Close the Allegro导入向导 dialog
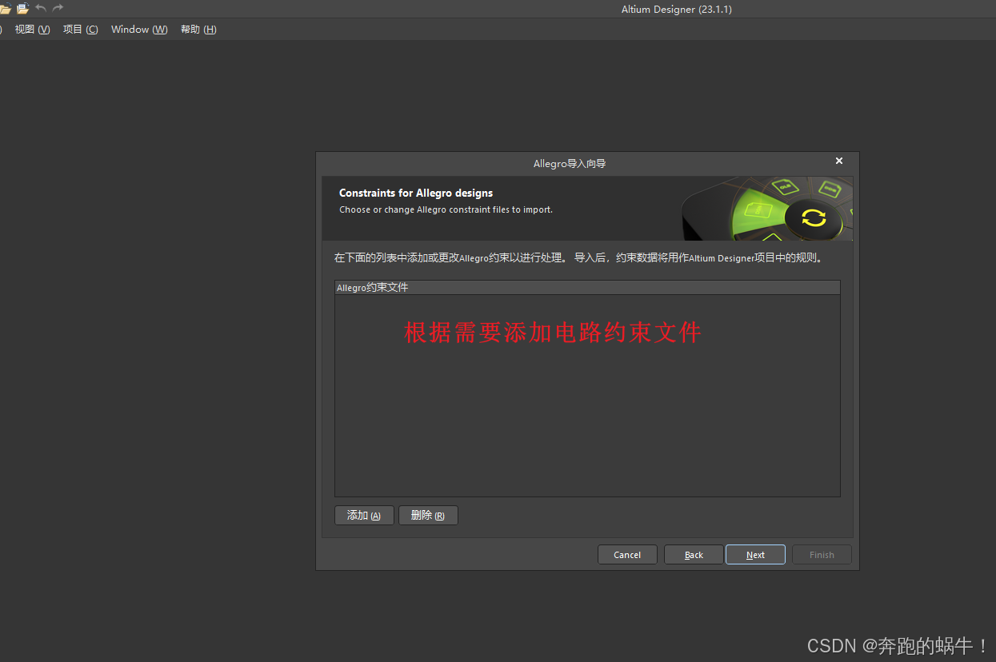This screenshot has width=996, height=662. [x=839, y=162]
